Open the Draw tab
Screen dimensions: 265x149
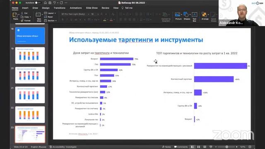coord(35,8)
